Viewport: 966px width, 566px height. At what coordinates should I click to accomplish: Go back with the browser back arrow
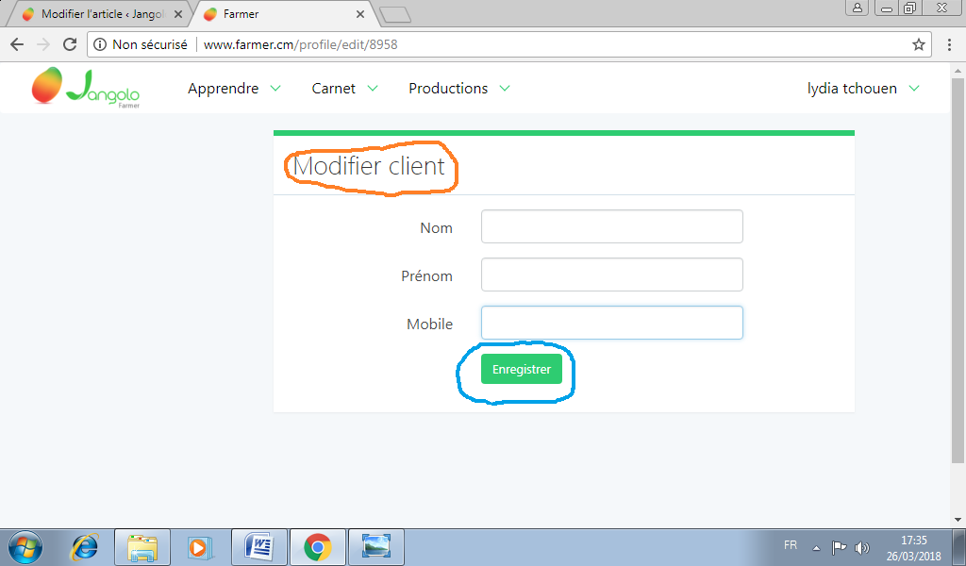coord(17,44)
